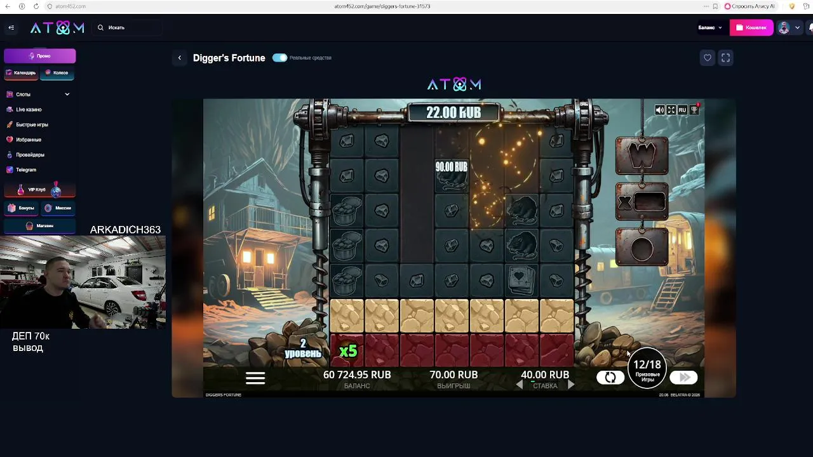Click the x5 multiplier badge
Image resolution: width=813 pixels, height=457 pixels.
348,351
